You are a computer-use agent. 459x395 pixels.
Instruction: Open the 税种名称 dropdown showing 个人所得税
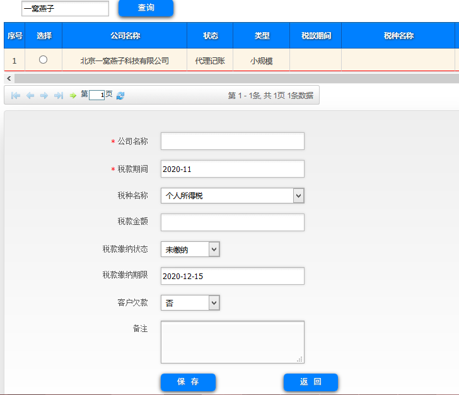(233, 195)
